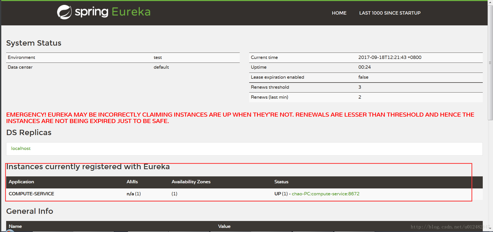Click Lease expiration enabled label

click(277, 77)
